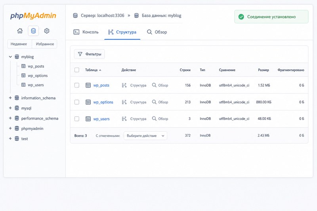Screen dimensions: 317x211
Task: Click structure icon in wp_posts row
Action: click(x=124, y=85)
